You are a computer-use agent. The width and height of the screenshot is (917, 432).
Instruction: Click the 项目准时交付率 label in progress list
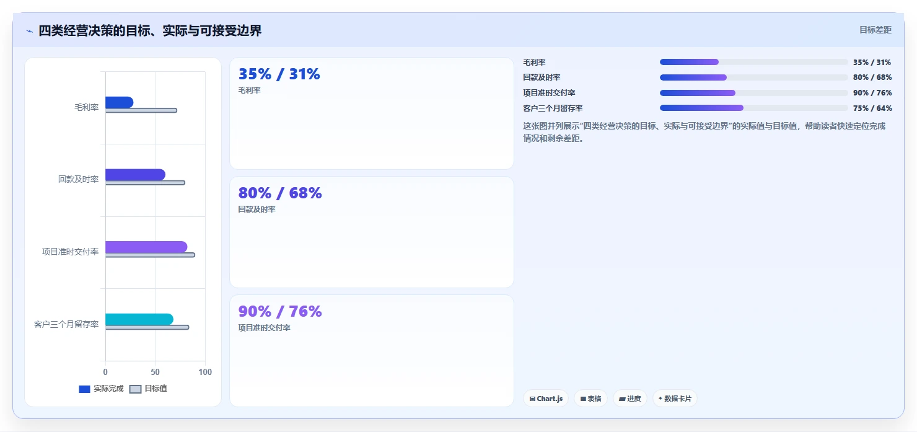(550, 93)
